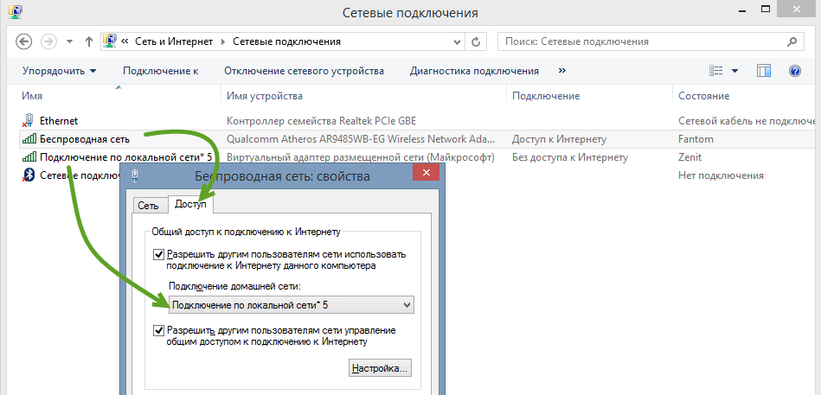
Task: Switch to the Сеть tab
Action: pyautogui.click(x=148, y=204)
